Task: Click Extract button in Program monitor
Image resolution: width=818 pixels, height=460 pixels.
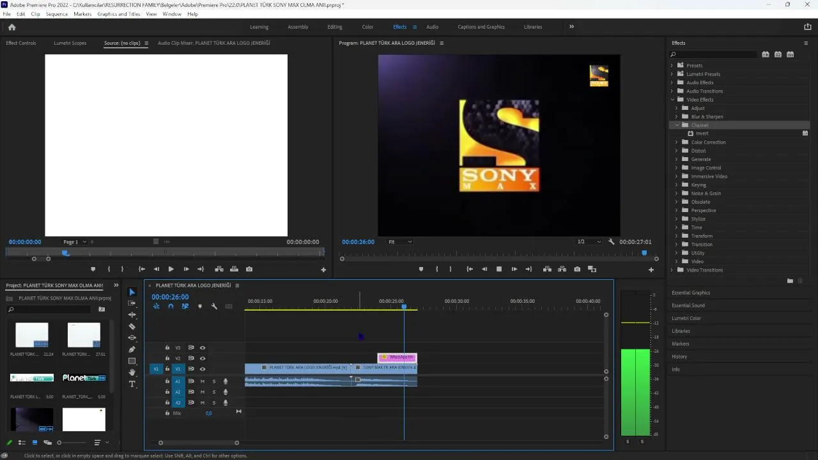Action: point(562,269)
